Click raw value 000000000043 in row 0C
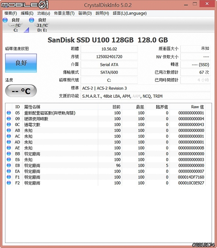This screenshot has width=217, height=248. pyautogui.click(x=191, y=124)
